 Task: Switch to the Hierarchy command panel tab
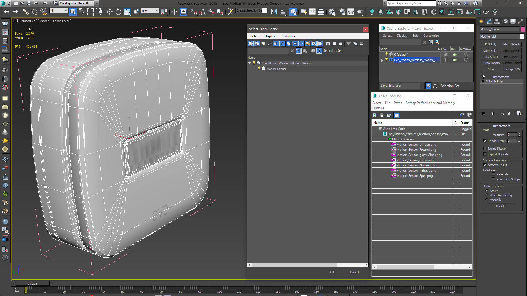(x=497, y=21)
